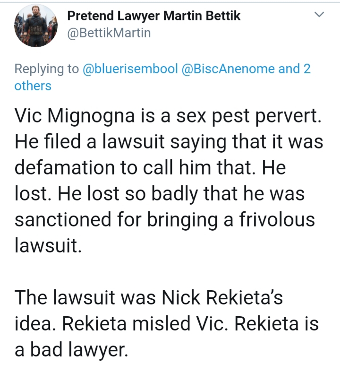Click the line 'lost. He lost so badly that he was'

point(160,194)
